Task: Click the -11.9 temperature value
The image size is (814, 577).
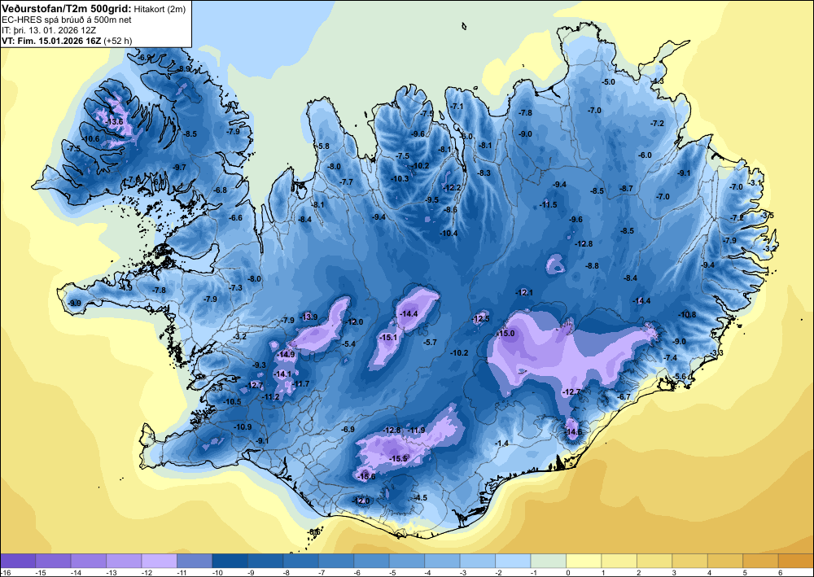Action: (x=416, y=431)
